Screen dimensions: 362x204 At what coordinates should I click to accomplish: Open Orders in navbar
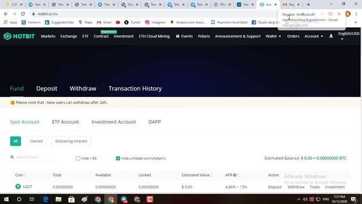293,36
